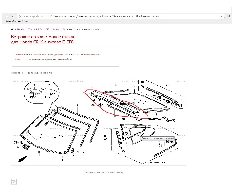Select part number 11 in the diagram

click(167, 86)
